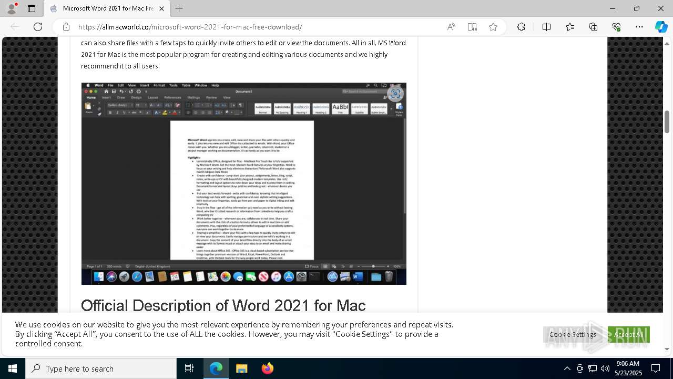This screenshot has height=379, width=673.
Task: Open Task View
Action: coord(189,368)
